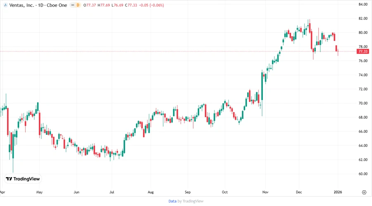Click the 68.00 price axis label
The height and width of the screenshot is (206, 372).
coord(363,117)
